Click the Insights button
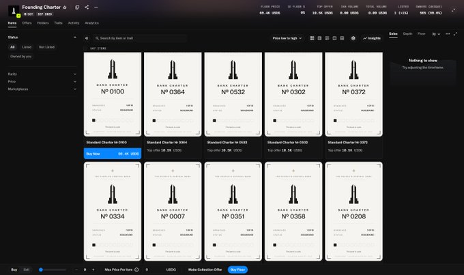This screenshot has width=464, height=275. 372,38
